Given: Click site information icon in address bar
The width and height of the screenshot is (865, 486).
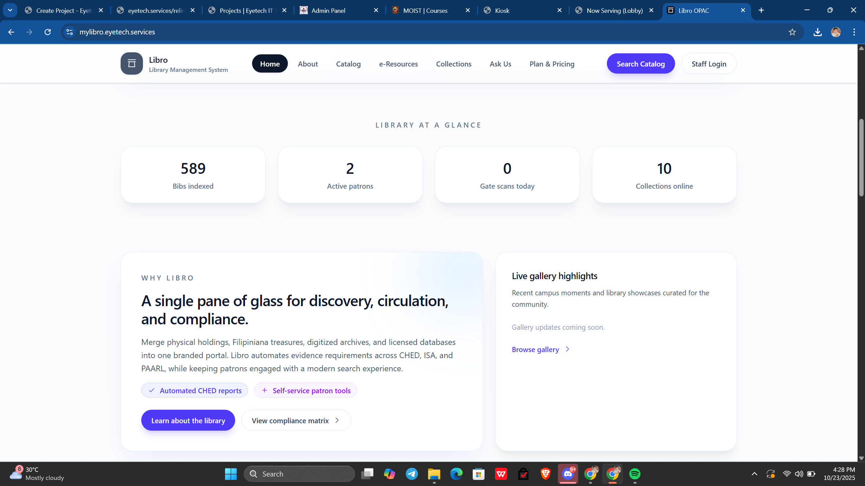Looking at the screenshot, I should tap(70, 32).
